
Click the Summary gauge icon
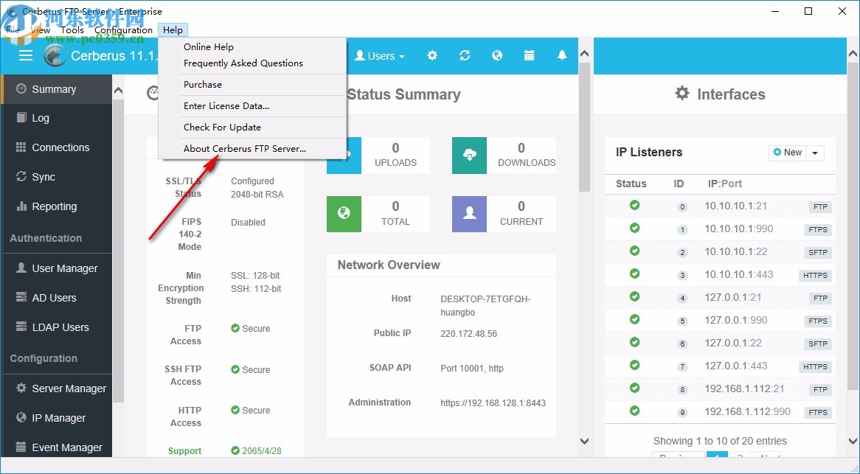point(21,88)
